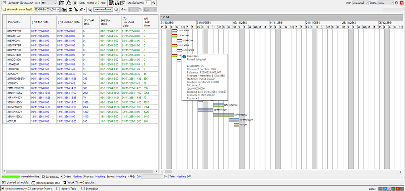Click the Takt chart icon in status bar
Image resolution: width=405 pixels, height=191 pixels.
coord(189,177)
